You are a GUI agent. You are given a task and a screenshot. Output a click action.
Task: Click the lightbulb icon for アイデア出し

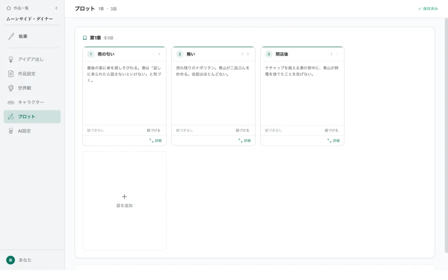point(11,59)
